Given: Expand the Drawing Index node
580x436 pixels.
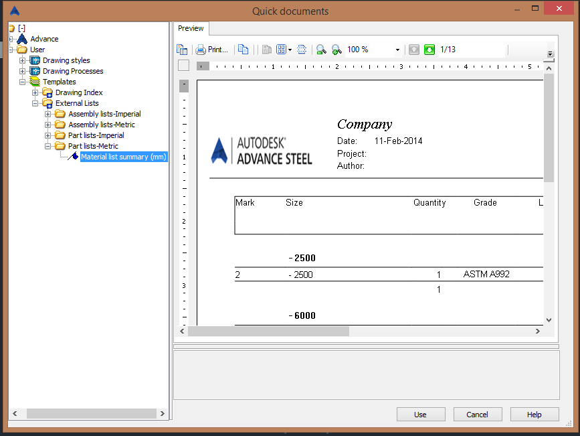Looking at the screenshot, I should tap(35, 92).
